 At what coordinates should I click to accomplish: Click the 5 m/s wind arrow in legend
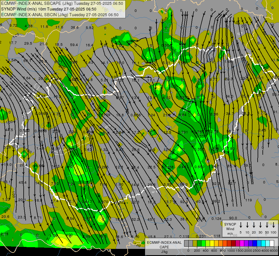pyautogui.click(x=241, y=225)
